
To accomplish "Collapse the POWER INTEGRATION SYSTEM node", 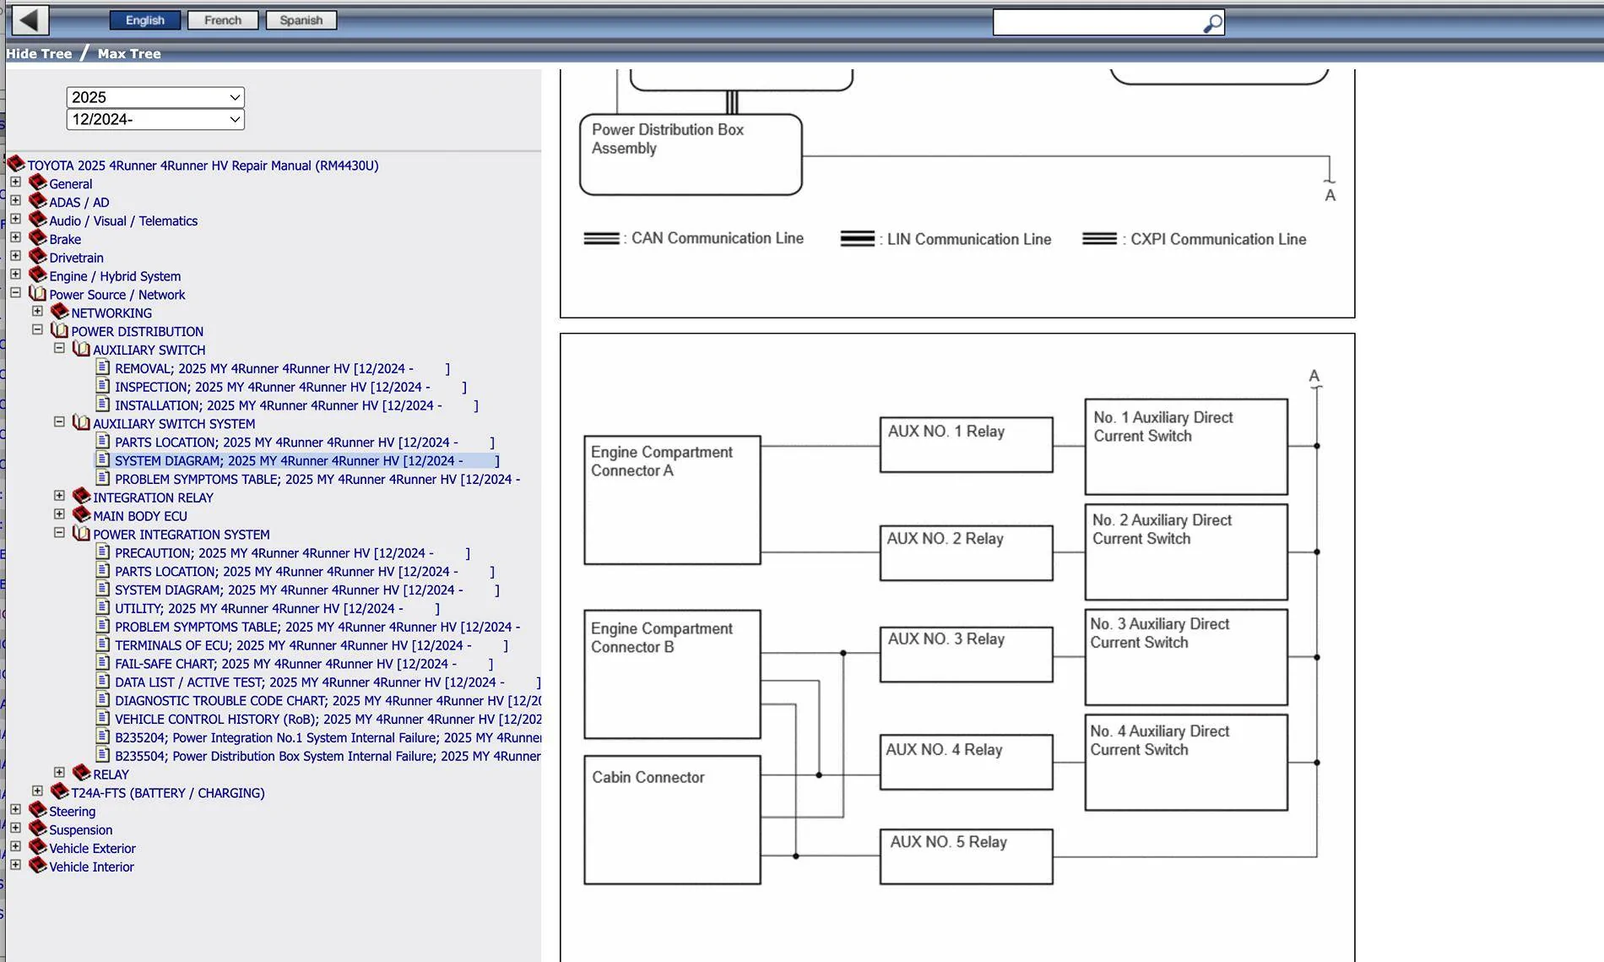I will (59, 533).
